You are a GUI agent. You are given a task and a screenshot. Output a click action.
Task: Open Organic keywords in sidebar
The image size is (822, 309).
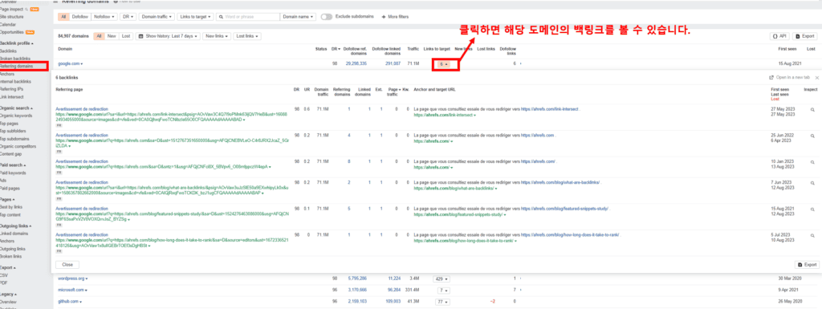16,116
